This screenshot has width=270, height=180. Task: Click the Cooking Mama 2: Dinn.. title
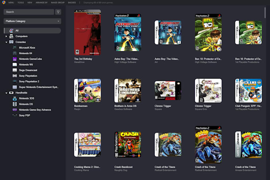coord(87,167)
